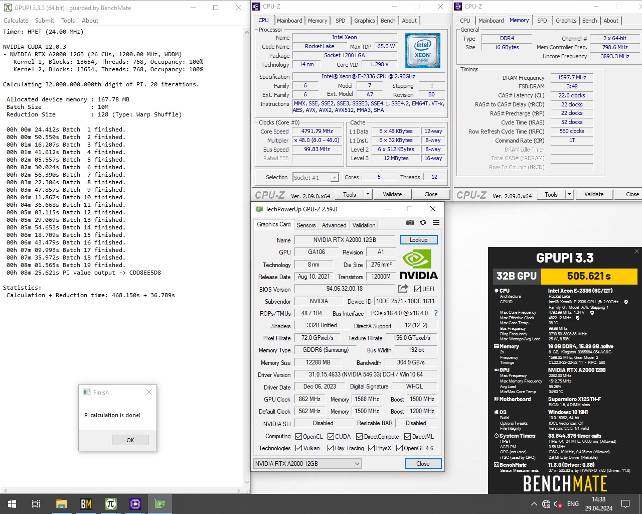Click the GPU Name field in GPU-Z
Screen dimensions: 642x514
(345, 240)
